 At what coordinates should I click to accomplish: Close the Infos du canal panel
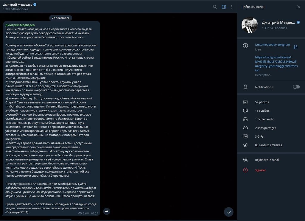pos(299,7)
